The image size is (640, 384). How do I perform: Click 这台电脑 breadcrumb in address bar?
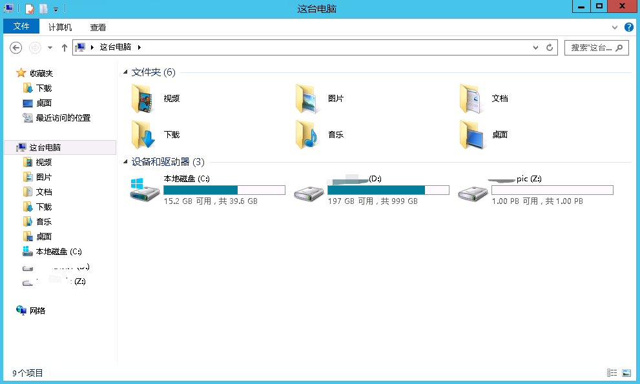point(116,47)
